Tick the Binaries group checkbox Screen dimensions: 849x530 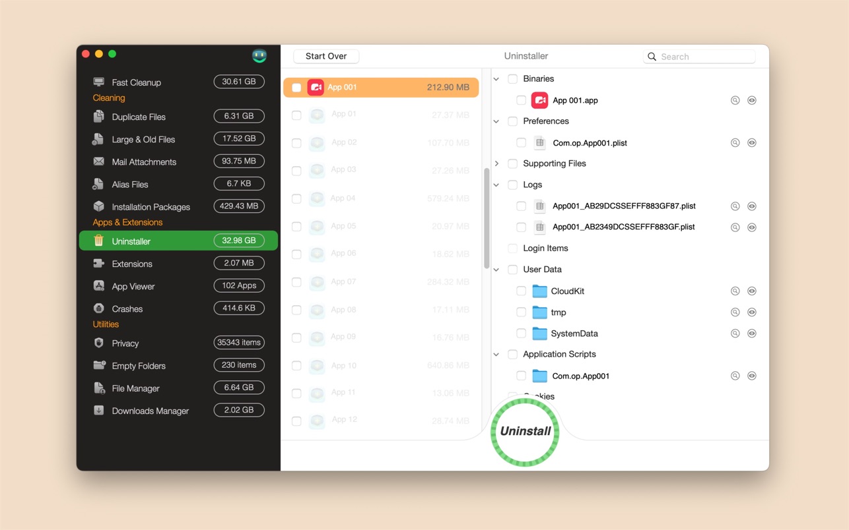[512, 79]
